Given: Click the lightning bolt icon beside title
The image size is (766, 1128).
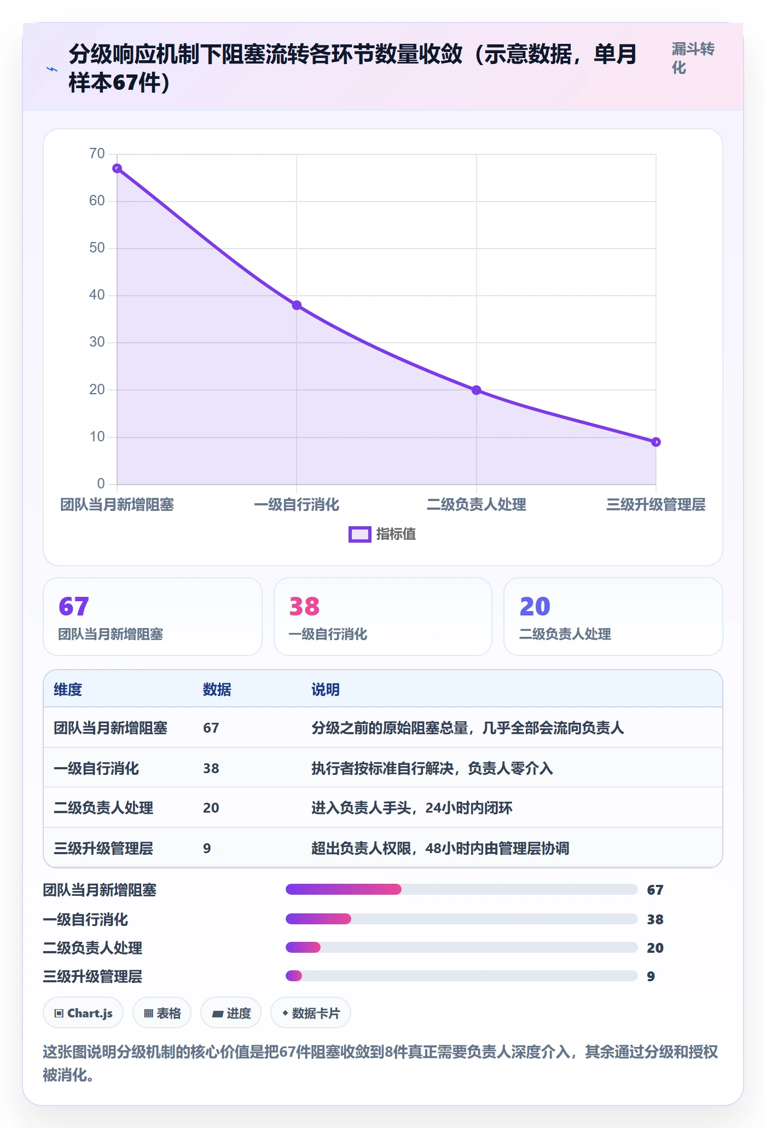Looking at the screenshot, I should pyautogui.click(x=52, y=69).
